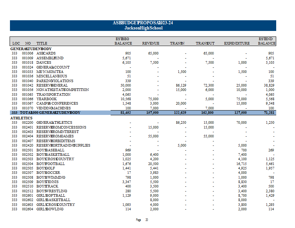Click the BOYS GOLF row title

(x=45, y=168)
